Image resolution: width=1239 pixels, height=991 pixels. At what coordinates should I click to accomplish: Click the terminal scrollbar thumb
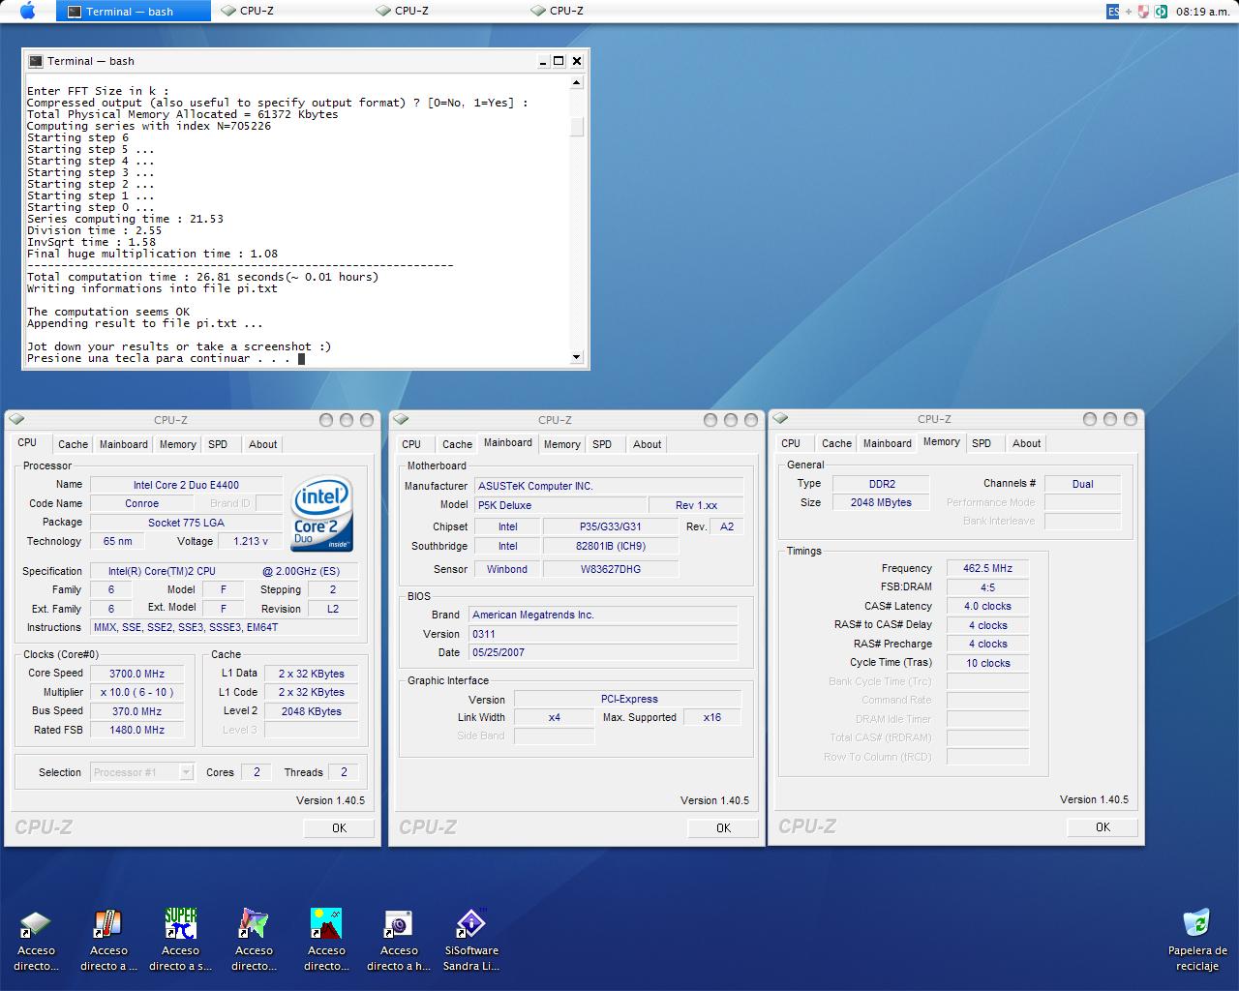577,127
